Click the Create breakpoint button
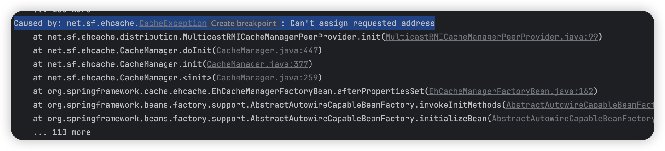The image size is (665, 151). [243, 24]
